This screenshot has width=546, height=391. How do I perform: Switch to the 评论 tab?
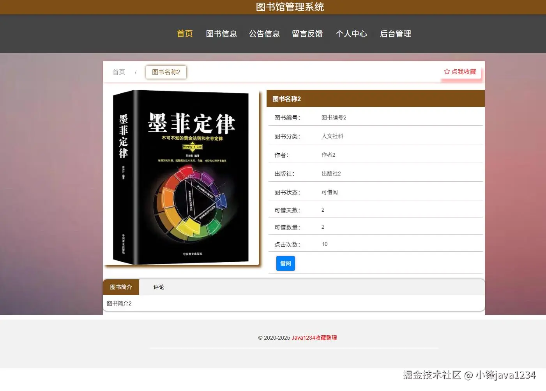tap(159, 287)
